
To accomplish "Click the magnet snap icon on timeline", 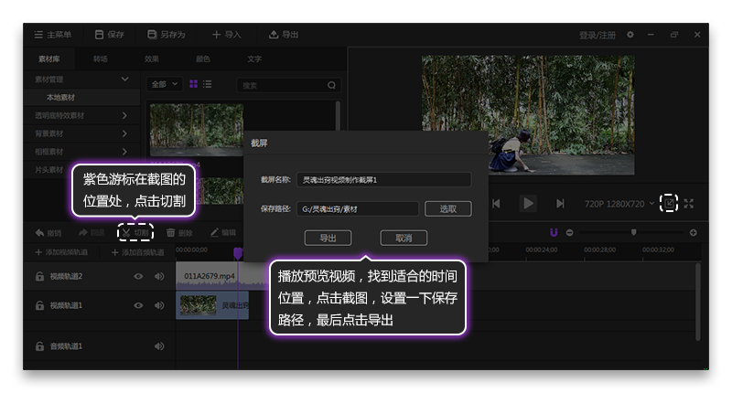I will (x=554, y=232).
